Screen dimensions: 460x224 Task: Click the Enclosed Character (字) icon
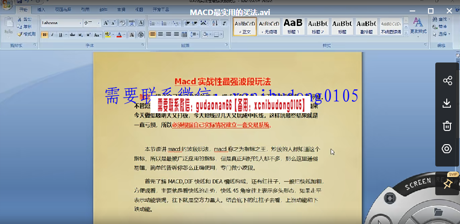click(141, 35)
